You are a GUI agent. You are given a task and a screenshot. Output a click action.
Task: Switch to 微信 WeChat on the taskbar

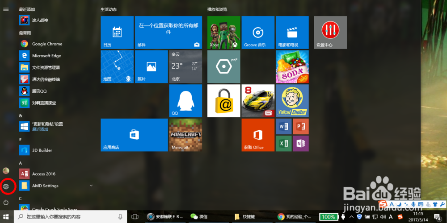point(199,217)
